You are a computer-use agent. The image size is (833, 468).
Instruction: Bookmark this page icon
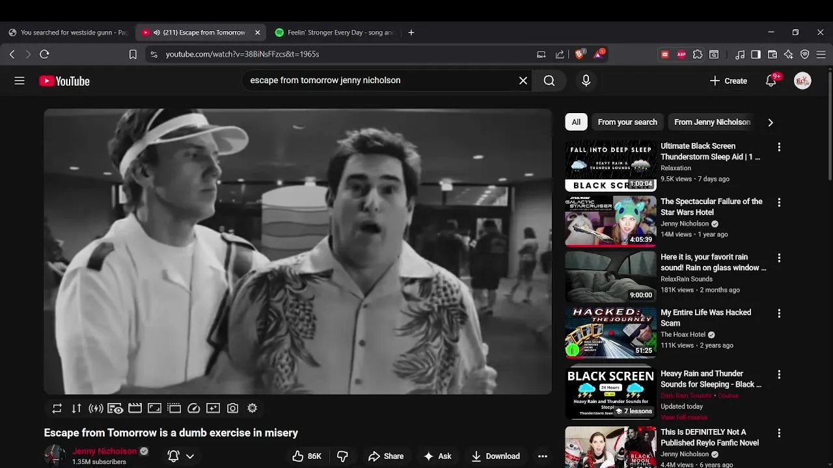coord(133,55)
